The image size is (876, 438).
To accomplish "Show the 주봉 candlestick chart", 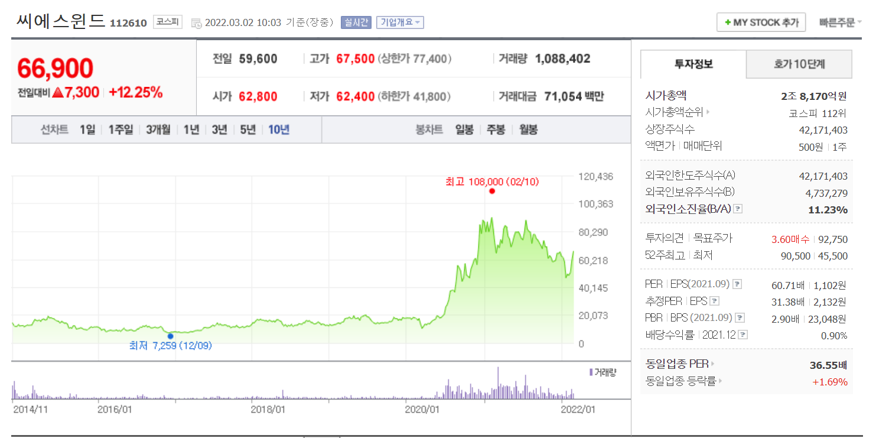I will click(496, 129).
